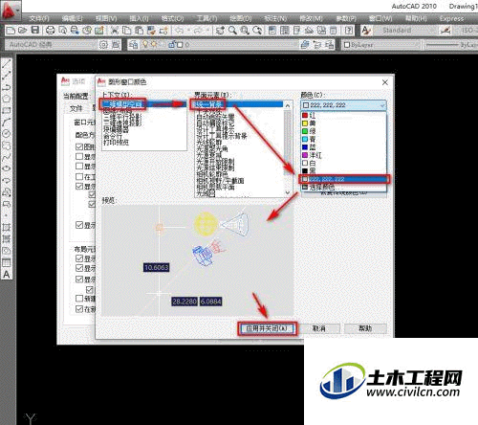This screenshot has width=478, height=425.
Task: Open the 编辑(E) menu
Action: coord(72,18)
